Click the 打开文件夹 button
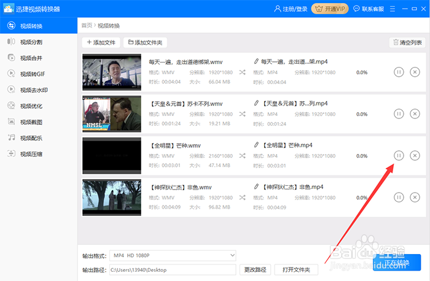Image resolution: width=430 pixels, height=281 pixels. point(296,270)
